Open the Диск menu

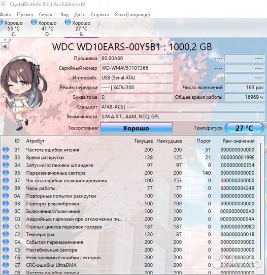tap(79, 15)
